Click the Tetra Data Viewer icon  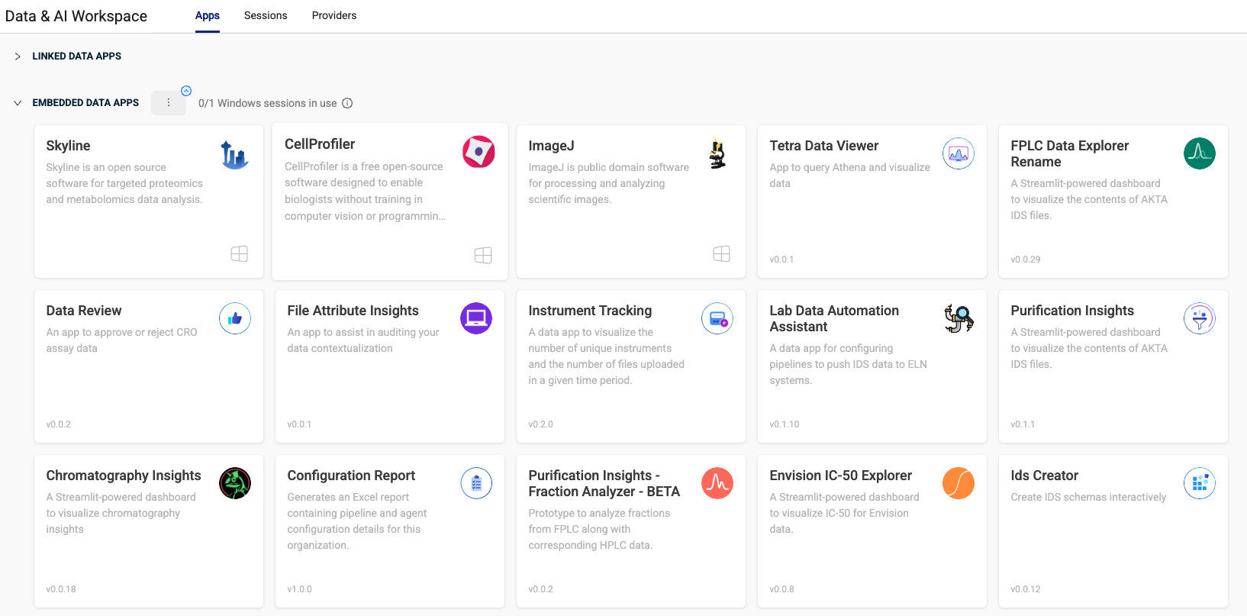pos(959,153)
